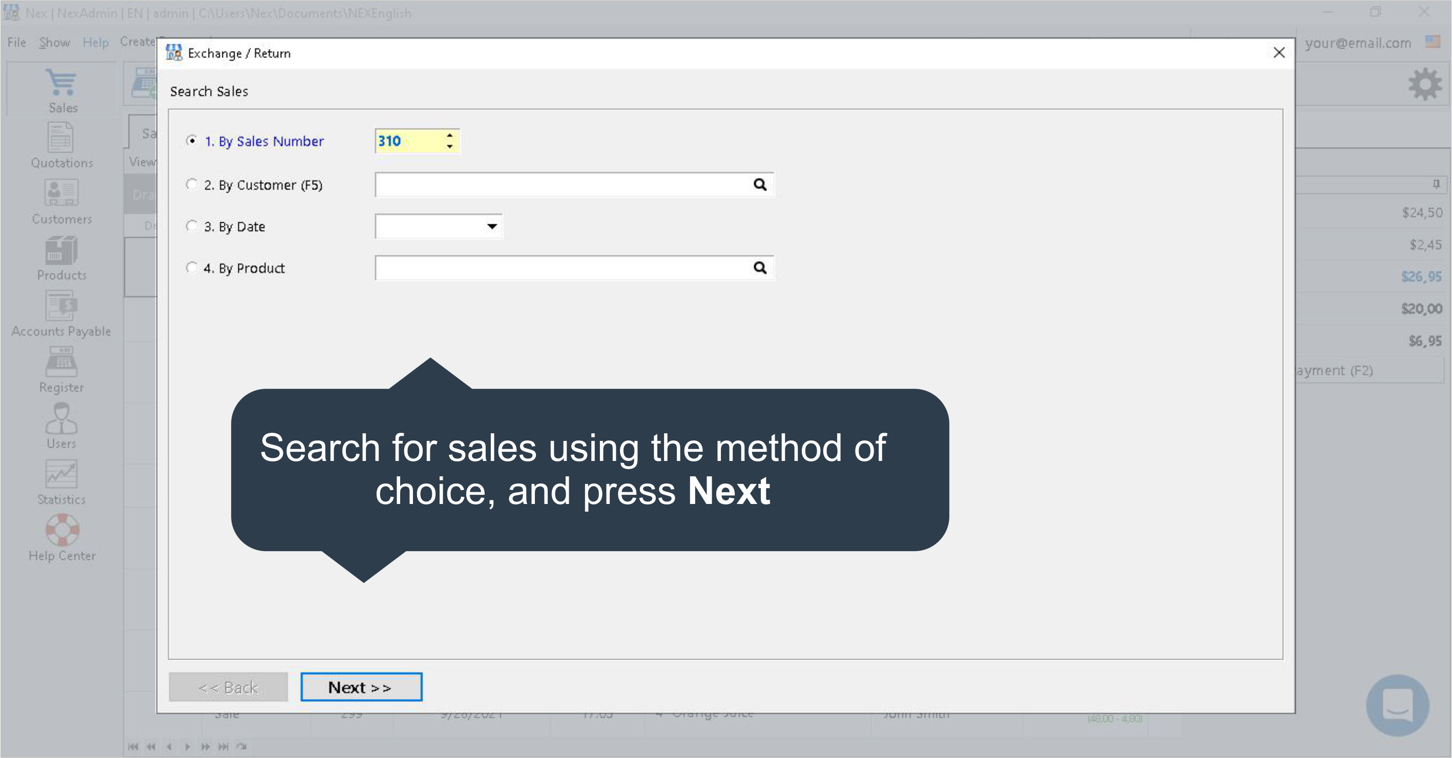Open the Register icon

(61, 362)
